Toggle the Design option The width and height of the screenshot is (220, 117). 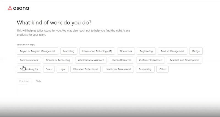click(x=196, y=51)
